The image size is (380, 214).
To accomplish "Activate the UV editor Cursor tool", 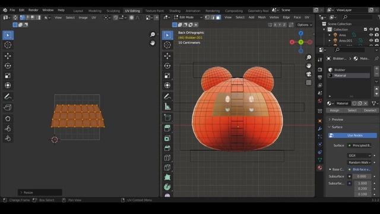I will pyautogui.click(x=8, y=45).
